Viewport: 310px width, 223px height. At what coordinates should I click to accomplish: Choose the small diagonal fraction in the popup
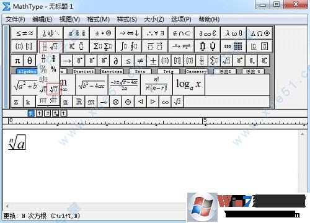(54, 69)
